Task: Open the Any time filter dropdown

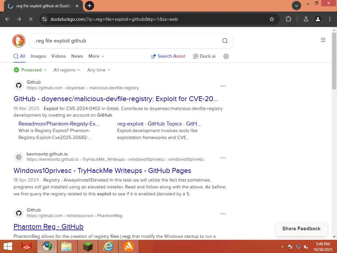Action: [x=99, y=70]
